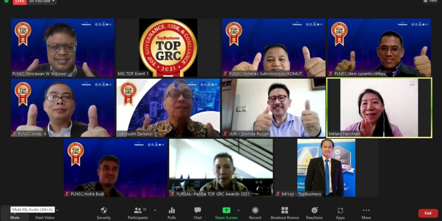Select the PLNSC/Indra Budi video tile
442x221 pixels.
(x=116, y=168)
